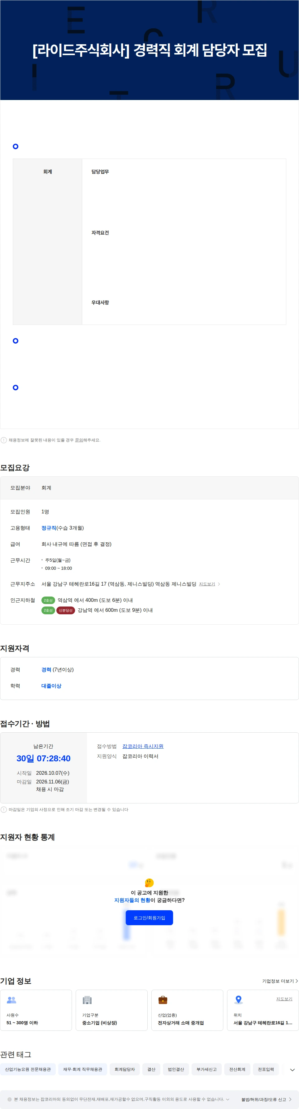
Task: Click the 마감일 2026.11.06(금) date
Action: [x=53, y=781]
